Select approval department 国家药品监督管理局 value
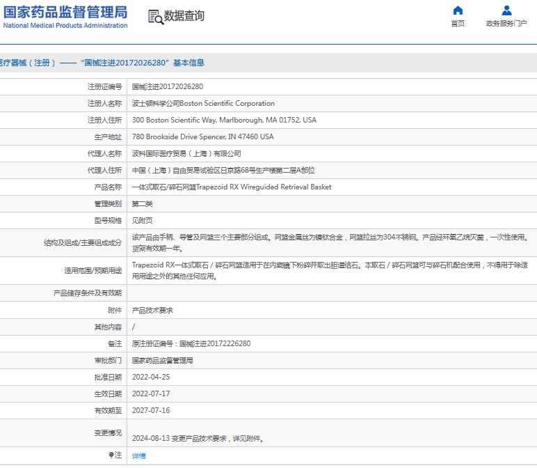 (x=162, y=360)
